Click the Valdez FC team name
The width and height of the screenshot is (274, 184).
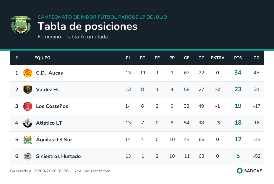tap(48, 89)
